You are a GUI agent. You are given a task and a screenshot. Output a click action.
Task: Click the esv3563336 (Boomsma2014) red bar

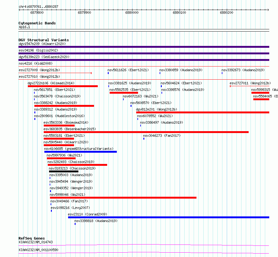pyautogui.click(x=59, y=126)
